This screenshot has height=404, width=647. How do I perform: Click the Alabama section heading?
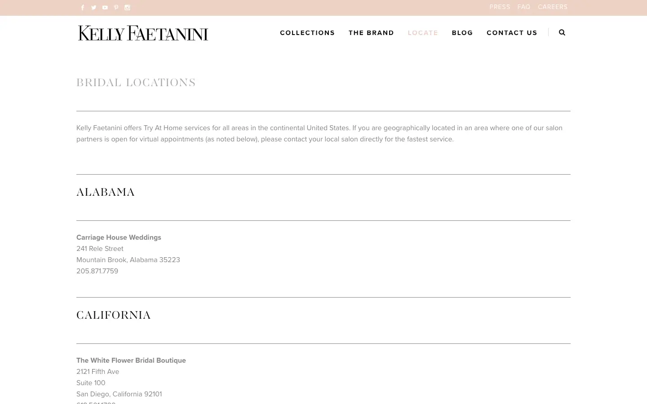click(x=106, y=193)
